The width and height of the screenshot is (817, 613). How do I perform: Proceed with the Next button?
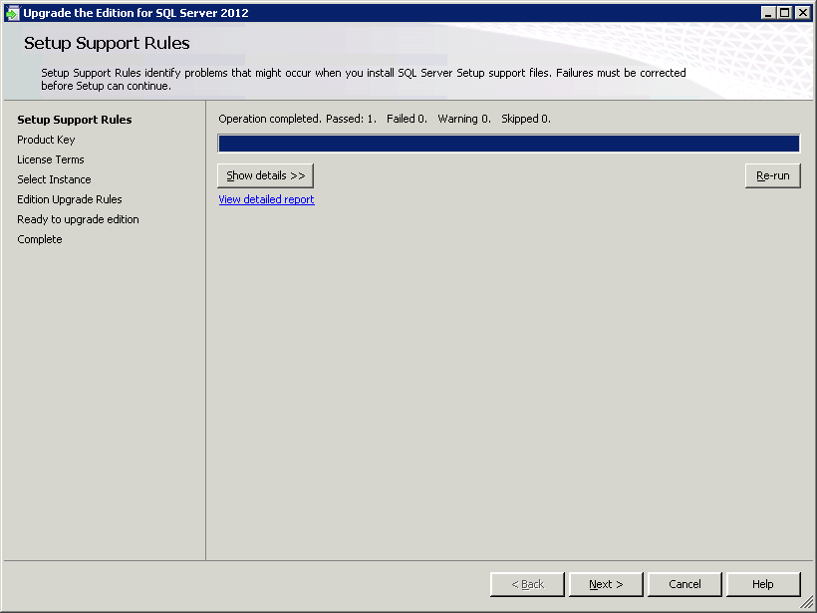pos(606,584)
